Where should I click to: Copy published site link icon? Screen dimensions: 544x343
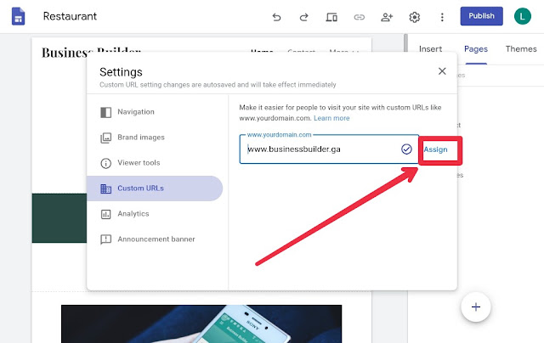pyautogui.click(x=359, y=17)
